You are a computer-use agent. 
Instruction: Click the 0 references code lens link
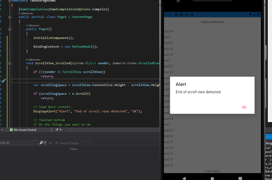point(33,60)
